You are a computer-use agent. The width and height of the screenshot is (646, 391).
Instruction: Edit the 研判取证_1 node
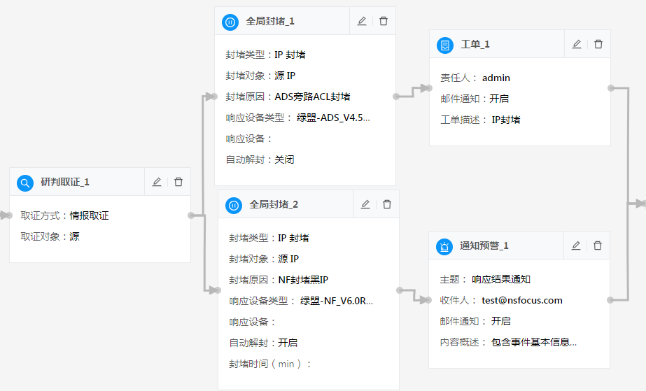click(157, 182)
